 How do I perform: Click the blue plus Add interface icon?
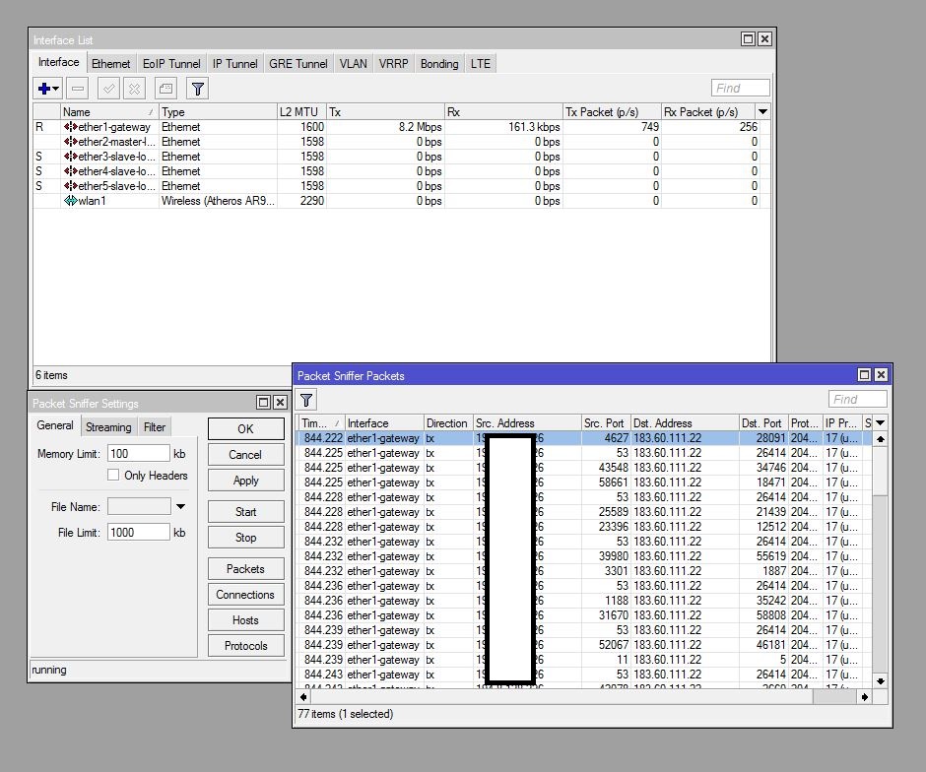point(44,89)
